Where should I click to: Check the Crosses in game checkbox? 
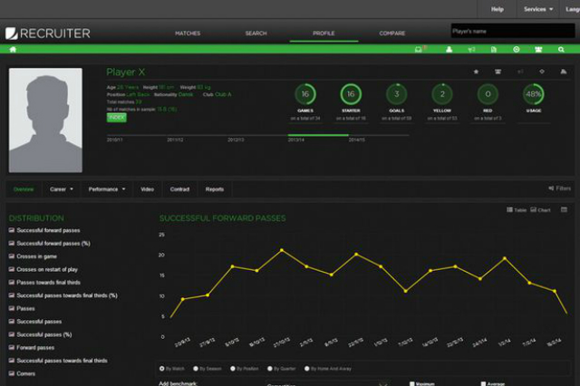[12, 256]
